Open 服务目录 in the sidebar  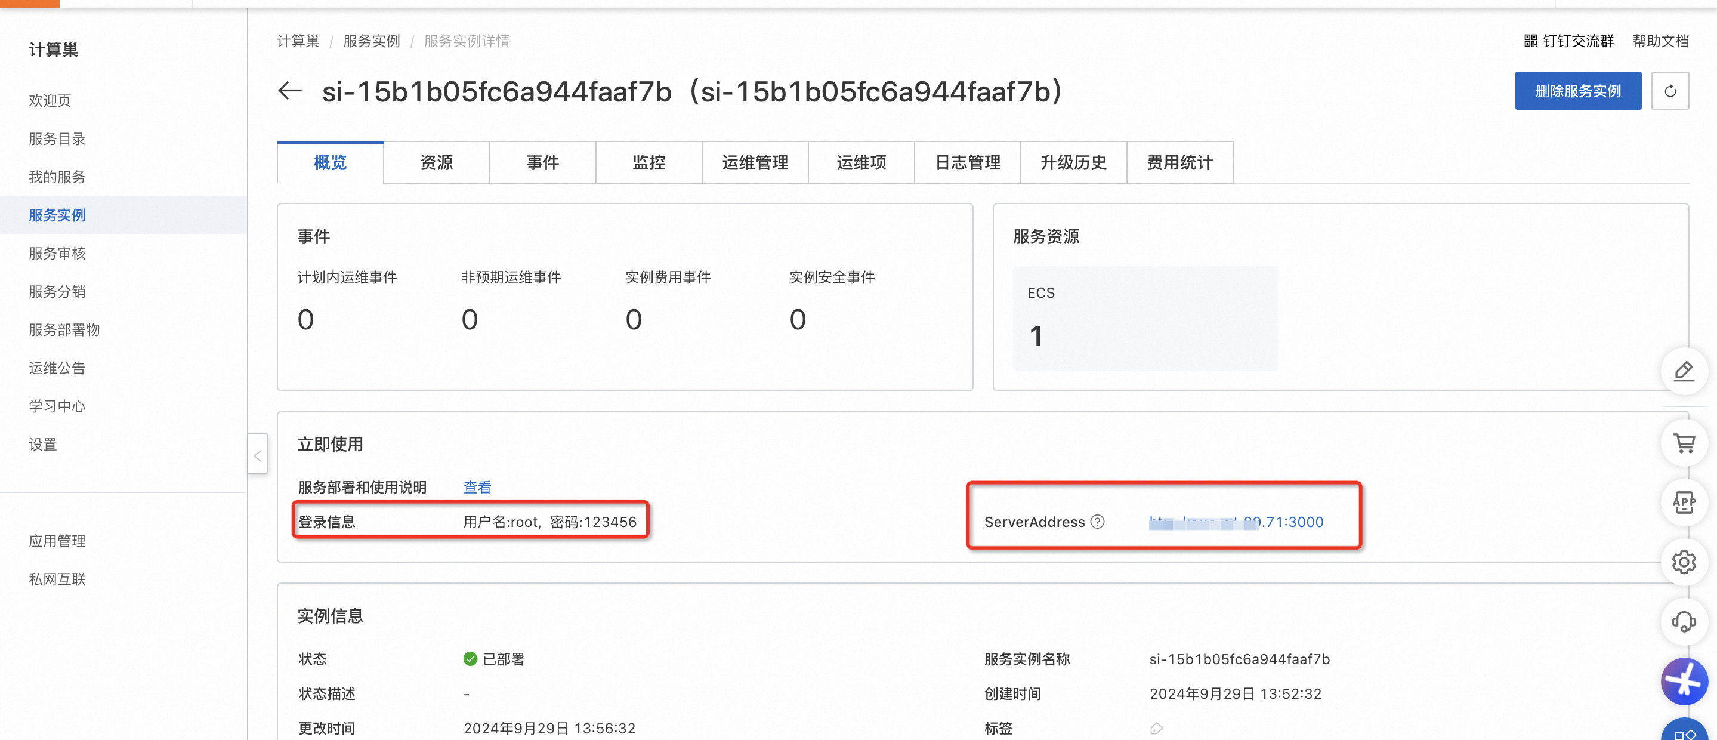click(x=57, y=138)
